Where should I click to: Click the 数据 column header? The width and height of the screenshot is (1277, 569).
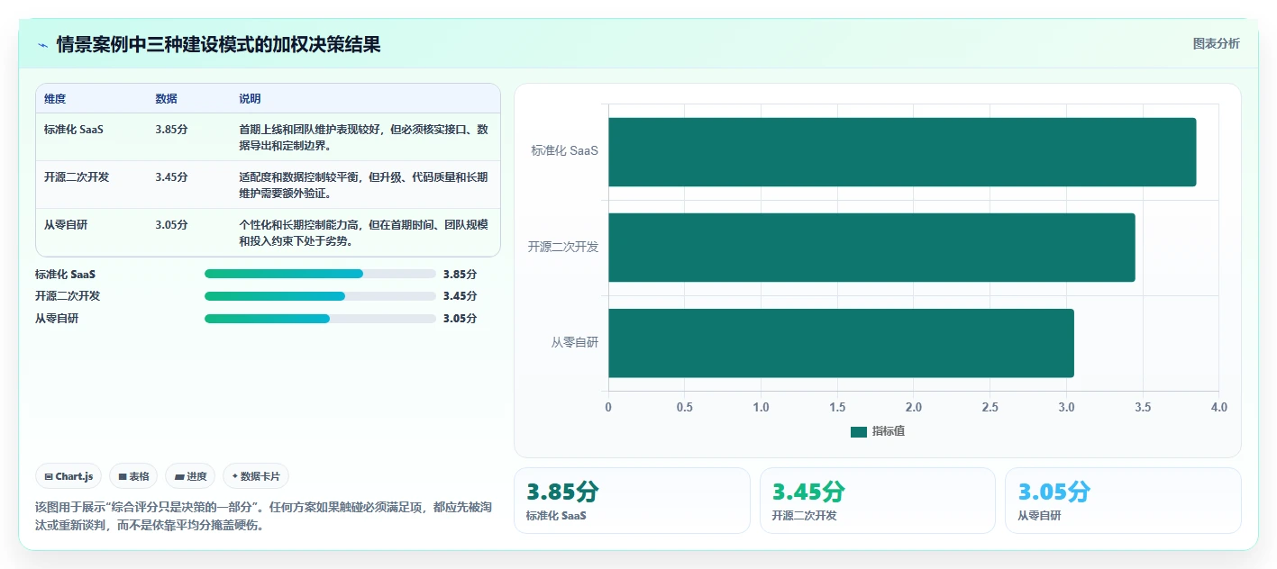[167, 99]
